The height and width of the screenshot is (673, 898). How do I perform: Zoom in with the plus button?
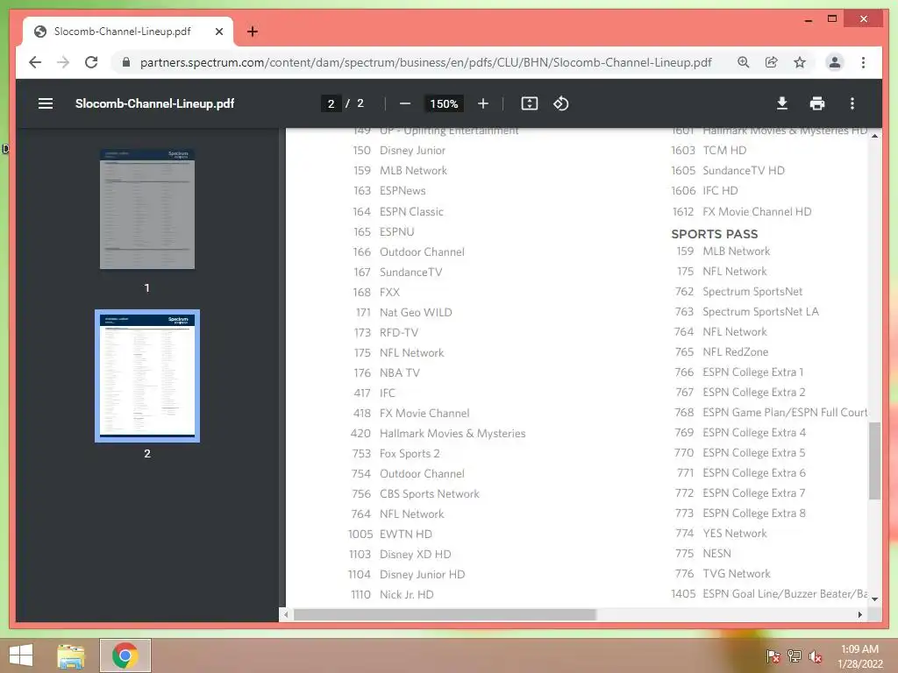tap(483, 103)
